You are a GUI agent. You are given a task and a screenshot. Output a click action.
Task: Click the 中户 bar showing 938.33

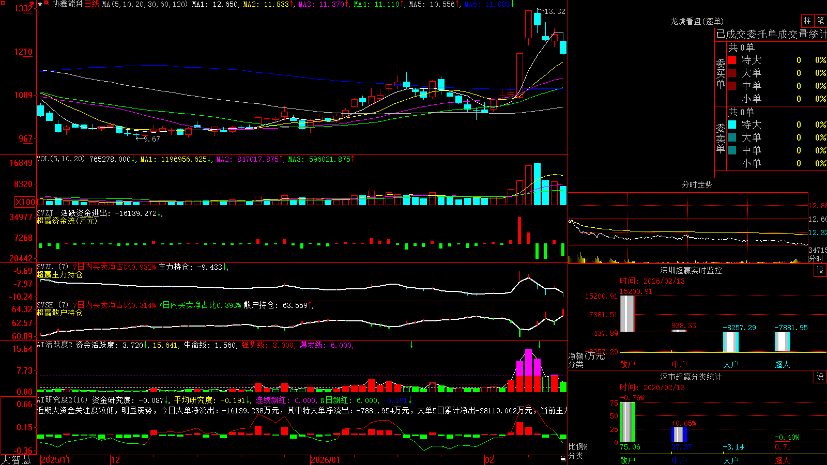tap(679, 331)
